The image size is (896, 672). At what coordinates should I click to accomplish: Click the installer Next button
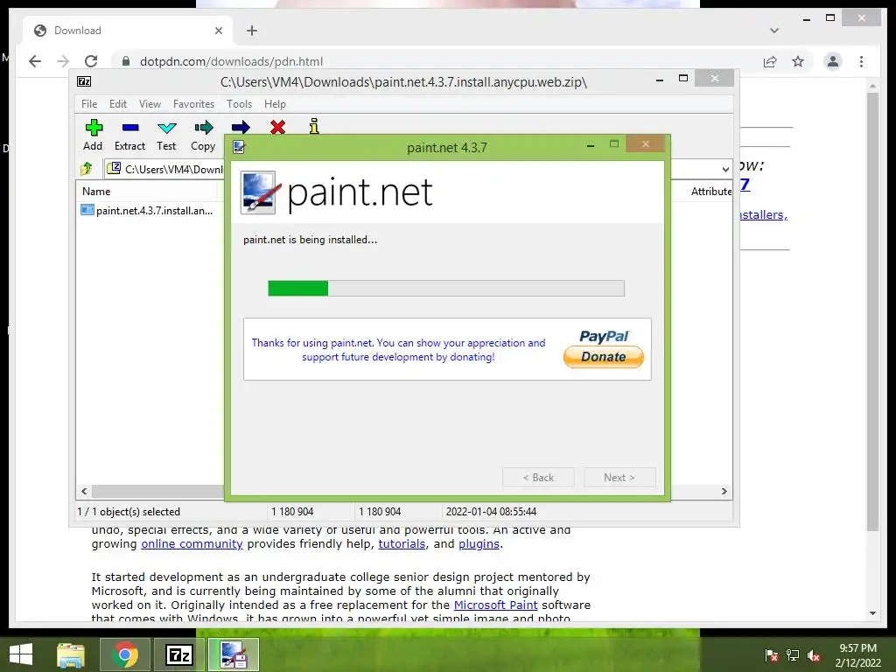[x=619, y=477]
